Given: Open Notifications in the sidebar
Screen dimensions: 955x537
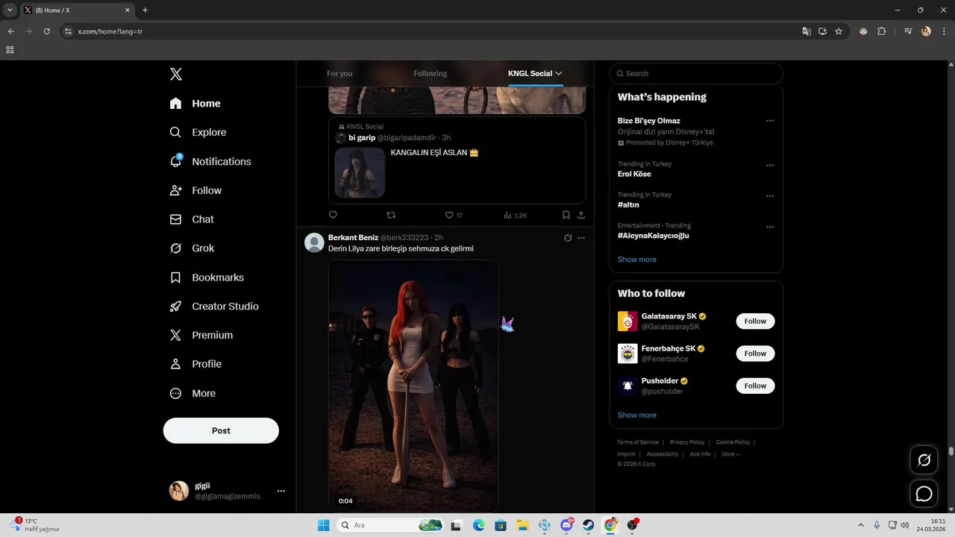Looking at the screenshot, I should click(x=211, y=161).
